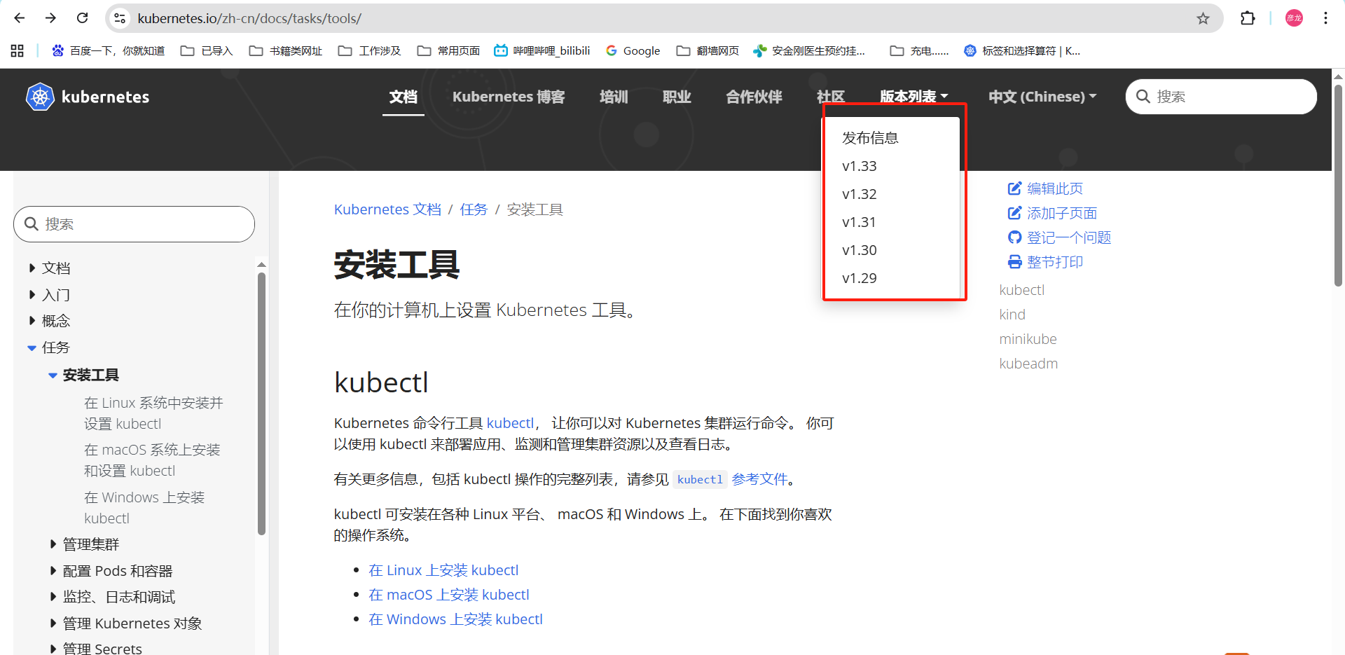Open the 常用页面 bookmark folder
The width and height of the screenshot is (1345, 655).
[x=448, y=50]
